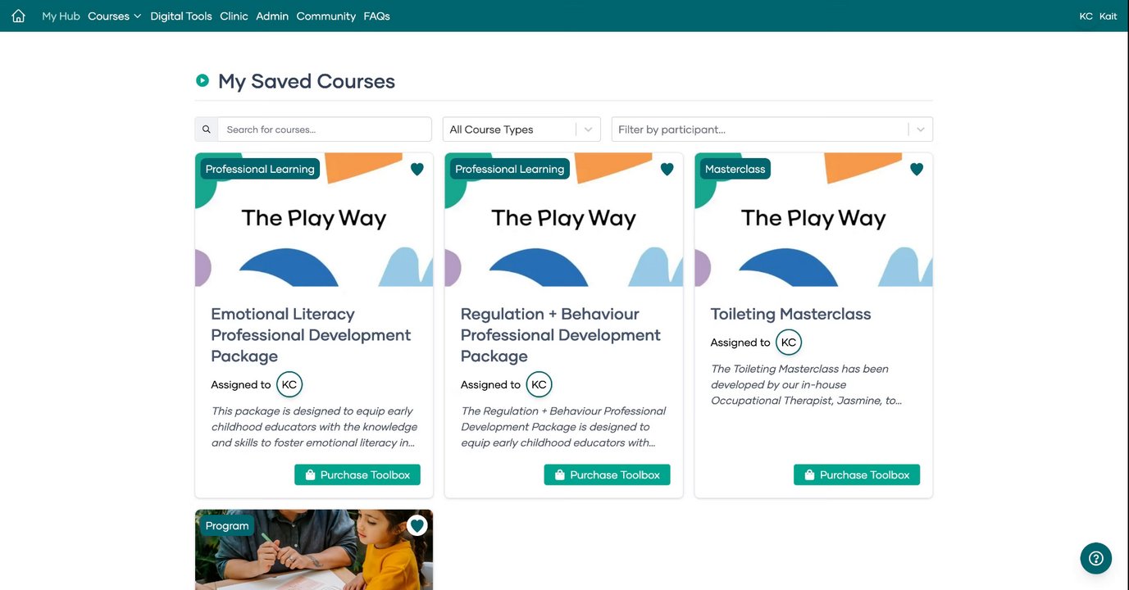Open the All Course Types dropdown

521,129
